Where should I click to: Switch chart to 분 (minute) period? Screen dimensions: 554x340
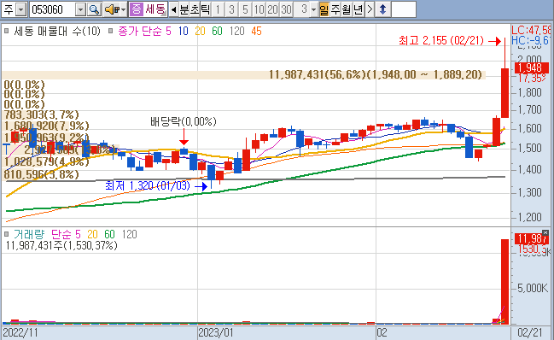[x=184, y=9]
